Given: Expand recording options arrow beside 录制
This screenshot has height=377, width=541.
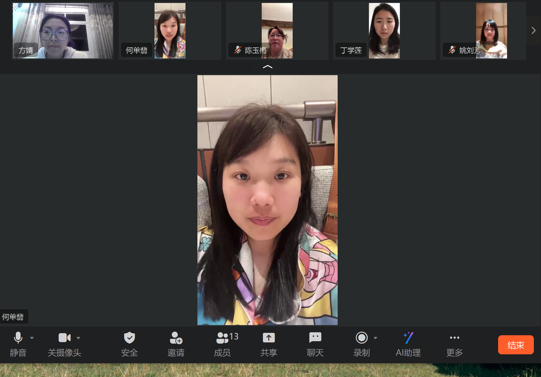Looking at the screenshot, I should click(x=375, y=338).
